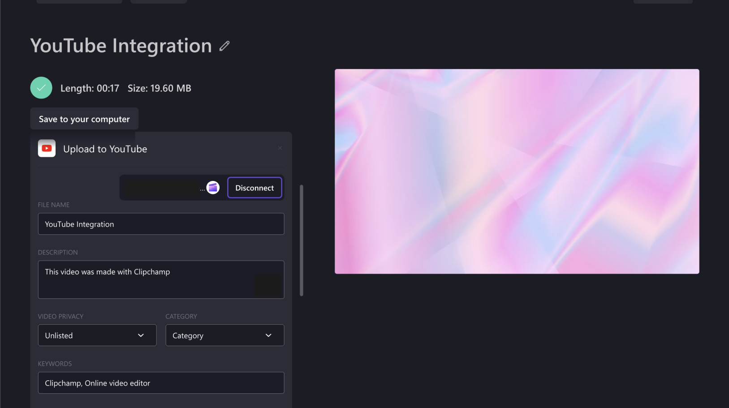Click the FILE NAME label
729x408 pixels.
[x=54, y=205]
